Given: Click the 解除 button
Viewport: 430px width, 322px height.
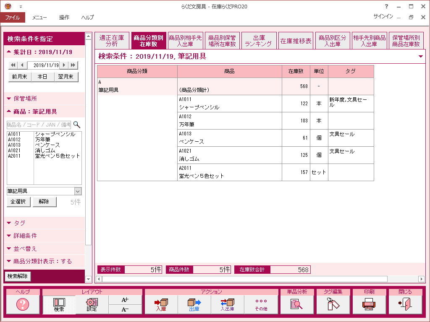Looking at the screenshot, I should pos(44,202).
